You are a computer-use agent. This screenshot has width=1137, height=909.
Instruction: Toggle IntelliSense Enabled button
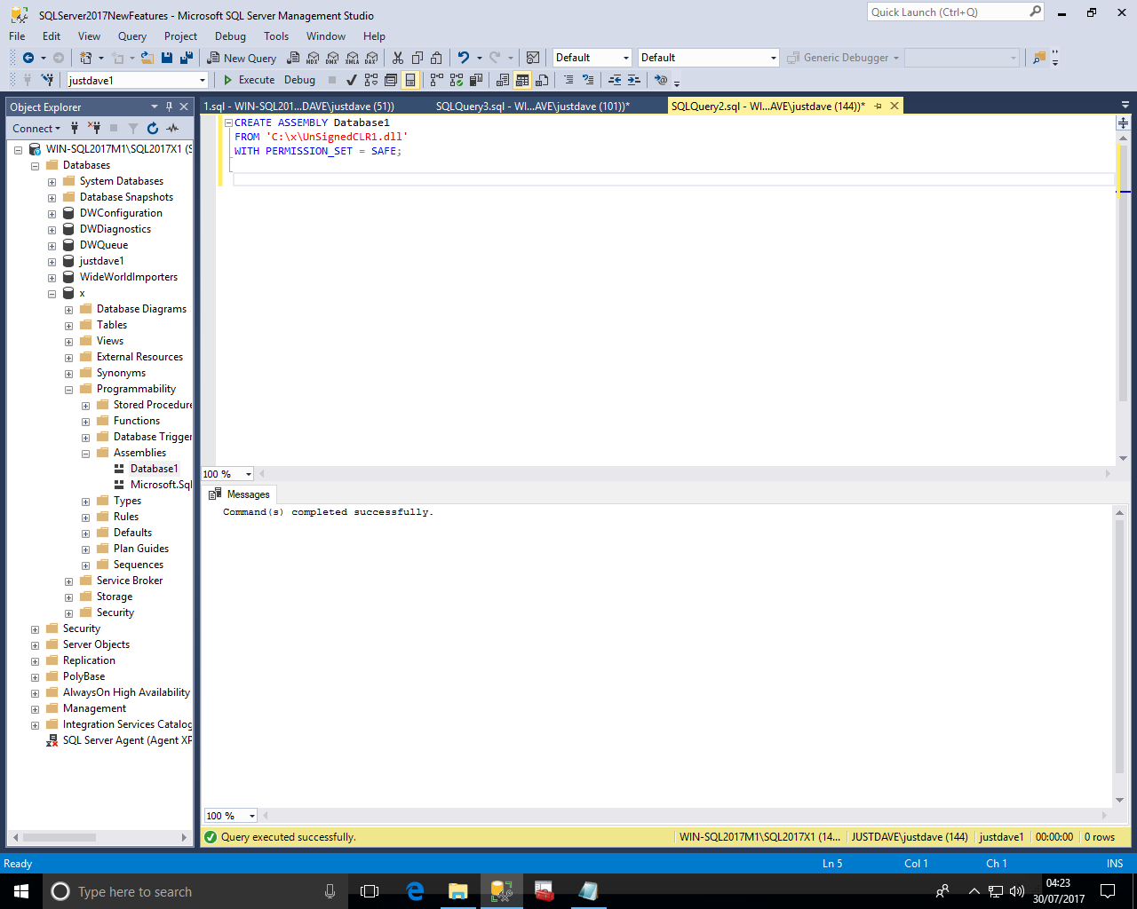(410, 80)
